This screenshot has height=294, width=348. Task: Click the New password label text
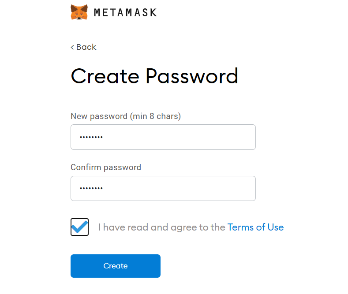tap(126, 116)
